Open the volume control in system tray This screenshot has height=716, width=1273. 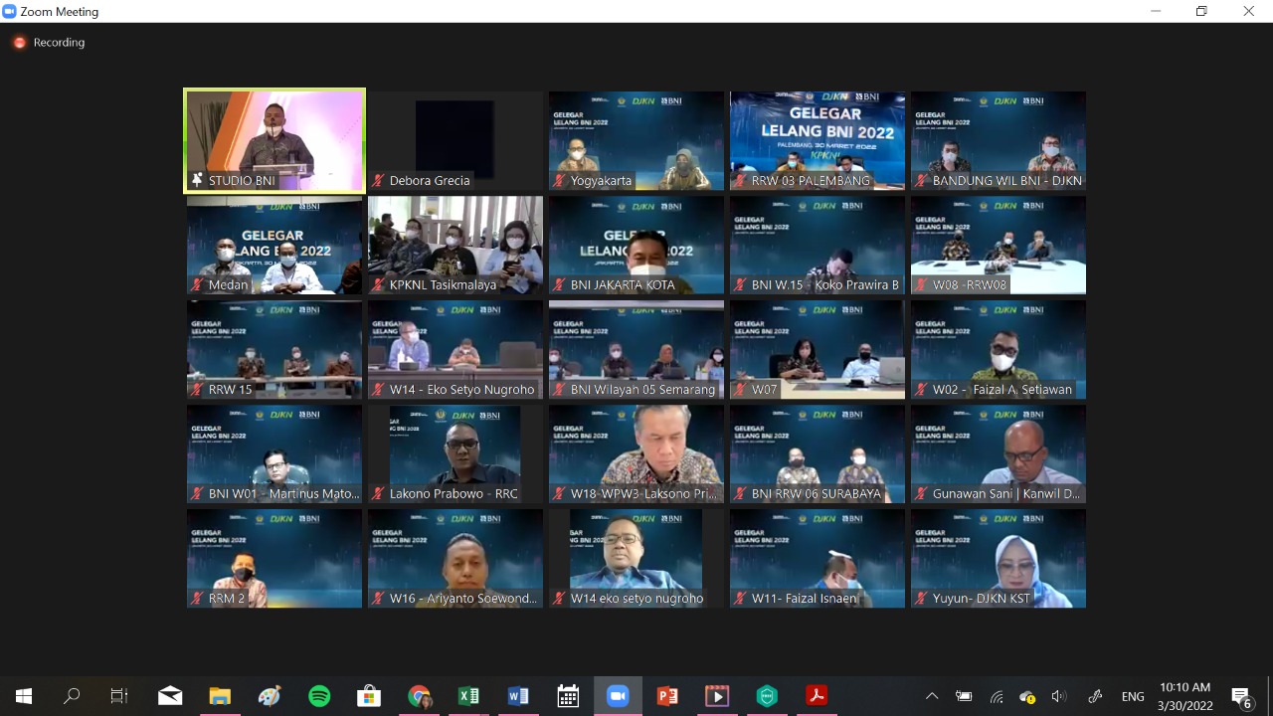coord(1059,696)
